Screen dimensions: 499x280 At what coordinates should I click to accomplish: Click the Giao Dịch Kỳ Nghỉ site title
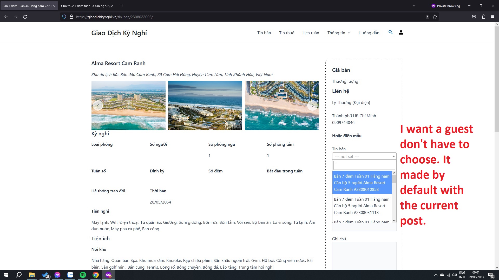pos(119,33)
